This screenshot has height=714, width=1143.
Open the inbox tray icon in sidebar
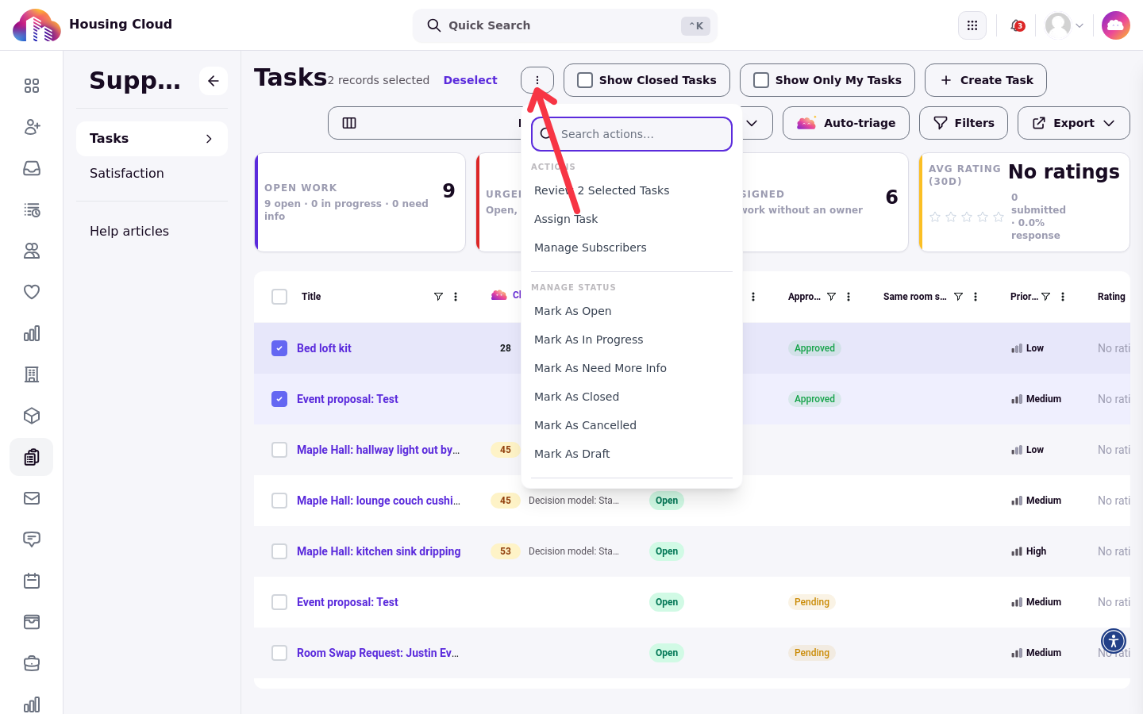pyautogui.click(x=32, y=168)
